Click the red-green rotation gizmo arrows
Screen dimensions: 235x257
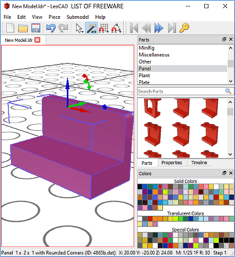87,82
